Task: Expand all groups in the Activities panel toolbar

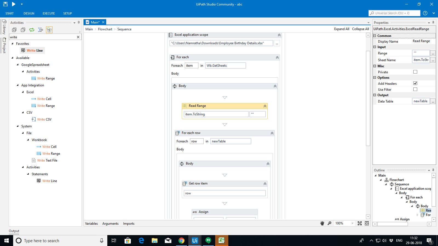Action: point(14,30)
